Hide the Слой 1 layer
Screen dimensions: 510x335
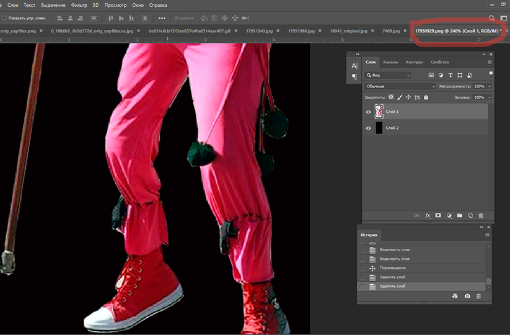click(369, 112)
